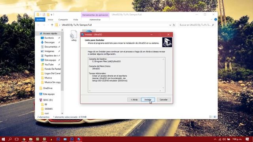Switch to large icons view layout
Viewport: 253px width, 142px height.
[215, 117]
